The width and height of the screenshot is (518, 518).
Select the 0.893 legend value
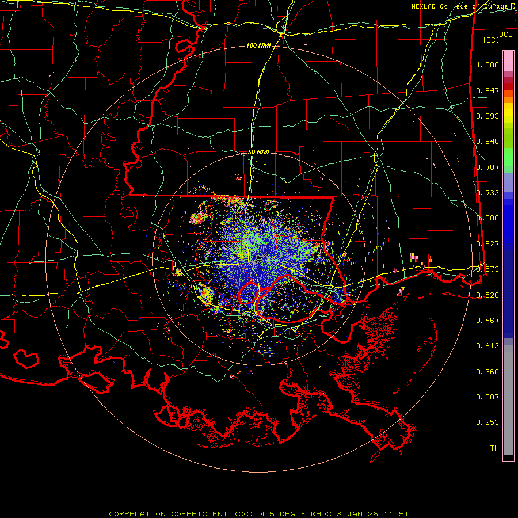487,116
